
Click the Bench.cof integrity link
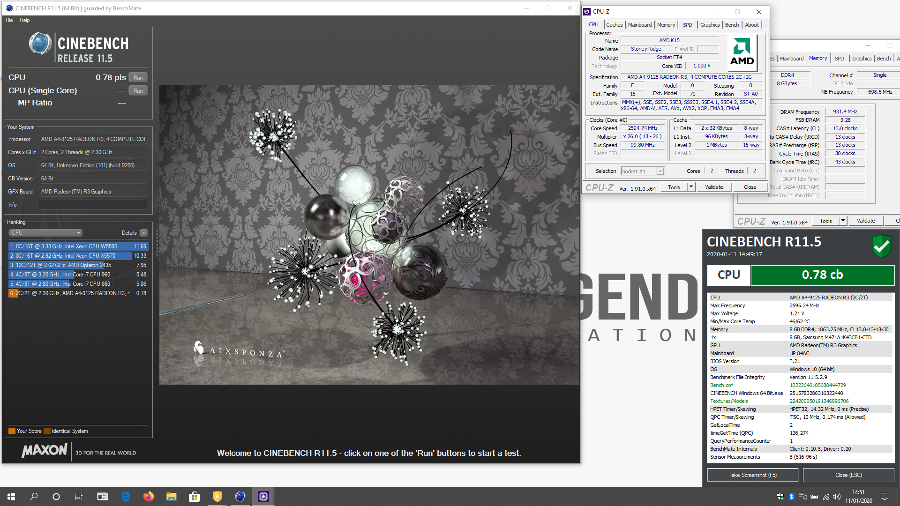coord(721,385)
